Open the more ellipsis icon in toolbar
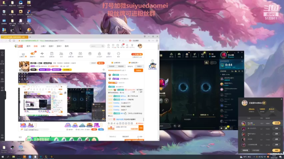The image size is (284, 159). click(x=119, y=54)
